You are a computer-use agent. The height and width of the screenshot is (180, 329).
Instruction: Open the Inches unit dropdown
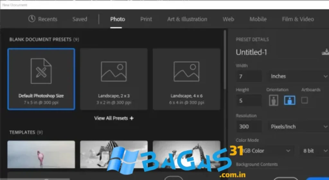point(298,76)
